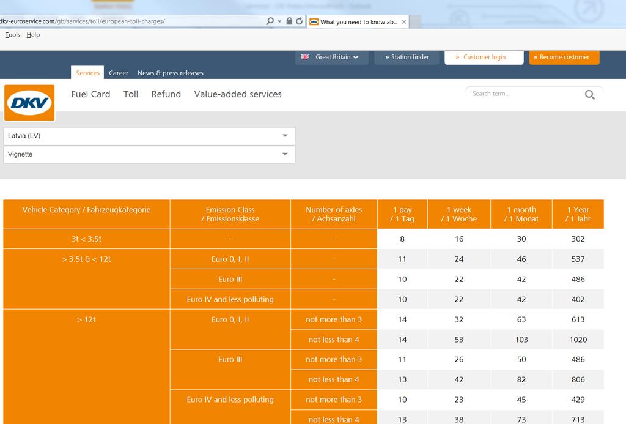Open Value-added services menu

238,94
